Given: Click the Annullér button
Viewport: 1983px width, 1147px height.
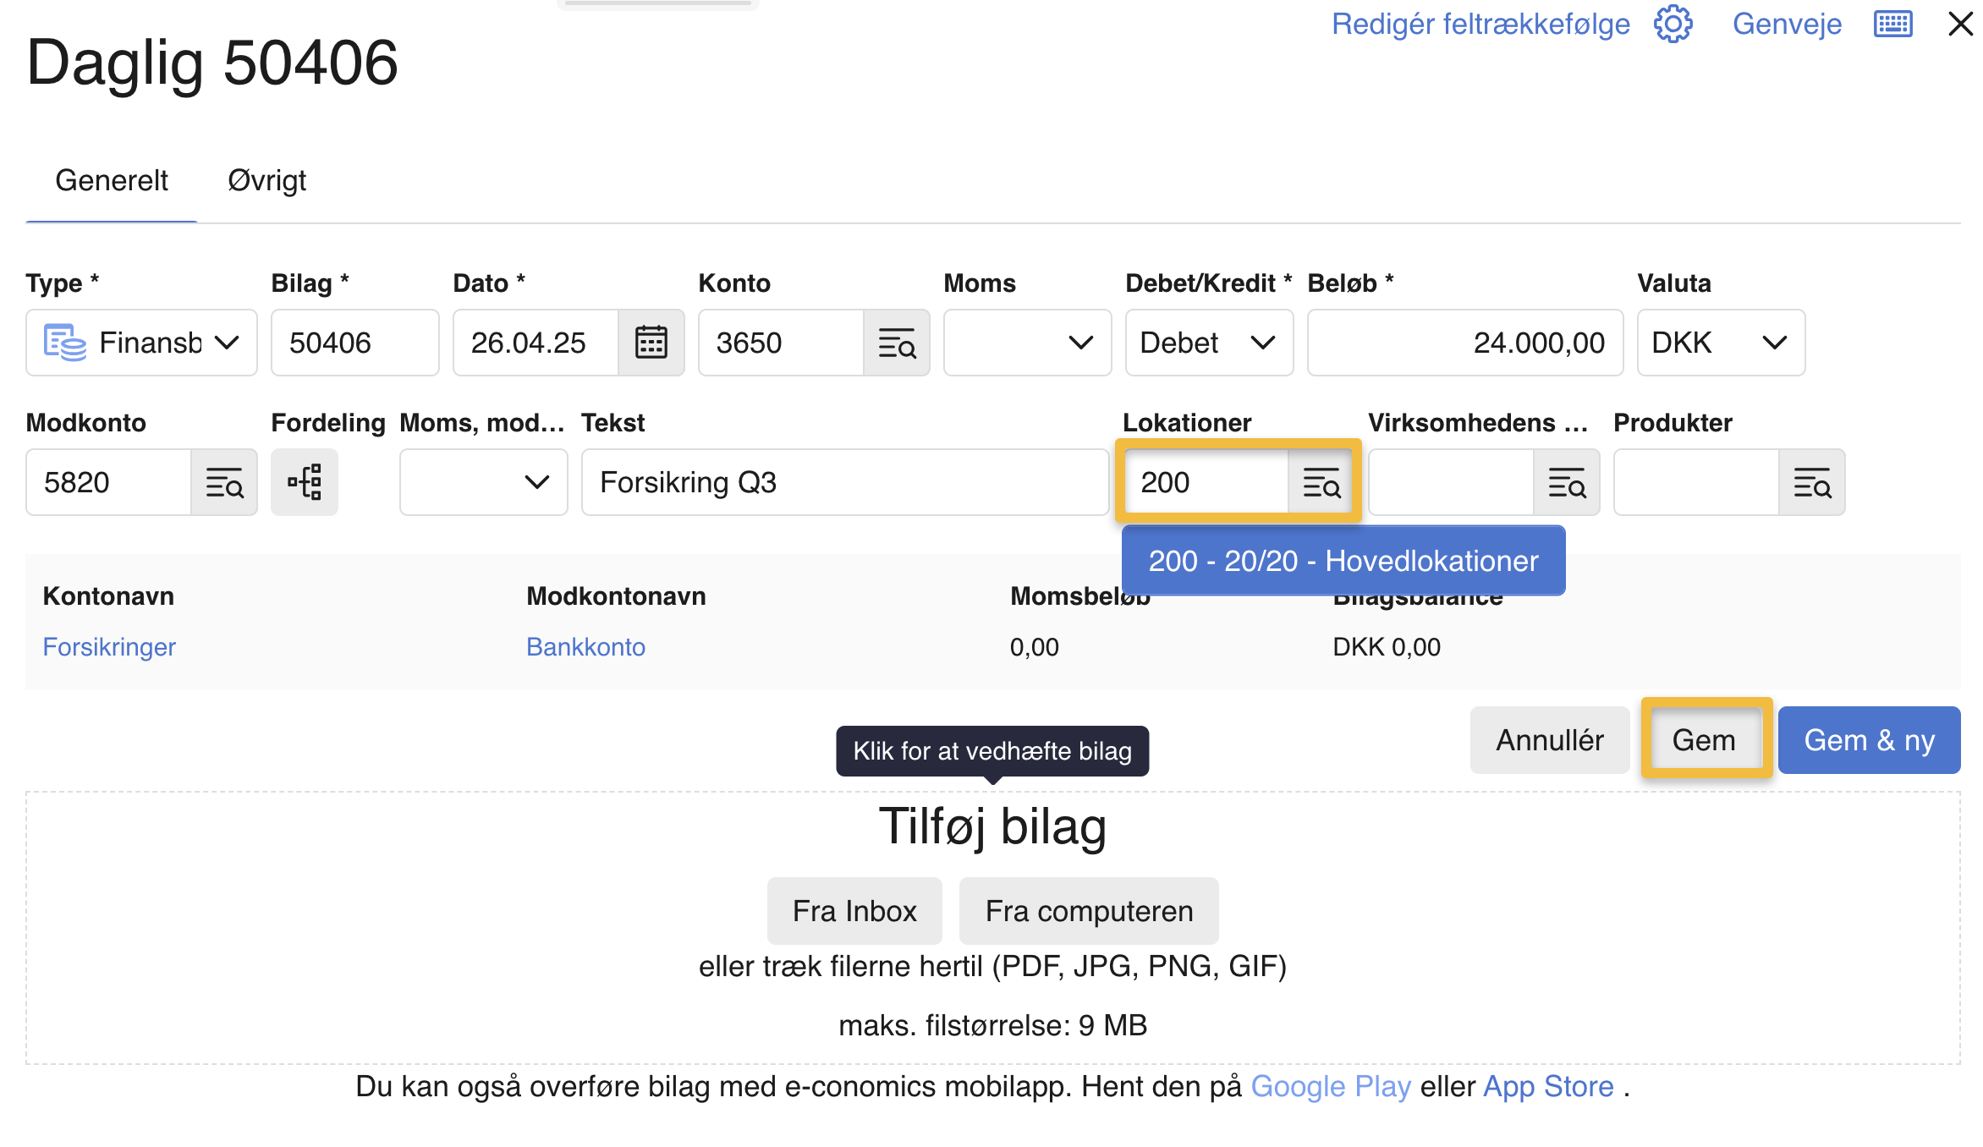Looking at the screenshot, I should point(1549,740).
